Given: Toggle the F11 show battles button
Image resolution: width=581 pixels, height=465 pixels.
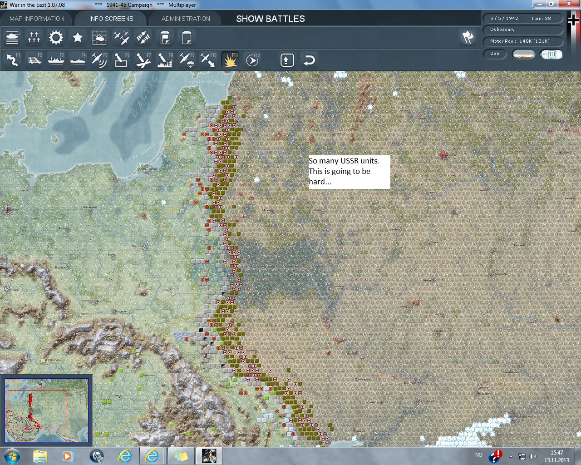Looking at the screenshot, I should pyautogui.click(x=231, y=60).
